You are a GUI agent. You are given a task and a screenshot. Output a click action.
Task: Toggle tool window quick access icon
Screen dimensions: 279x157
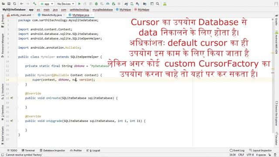point(3,155)
